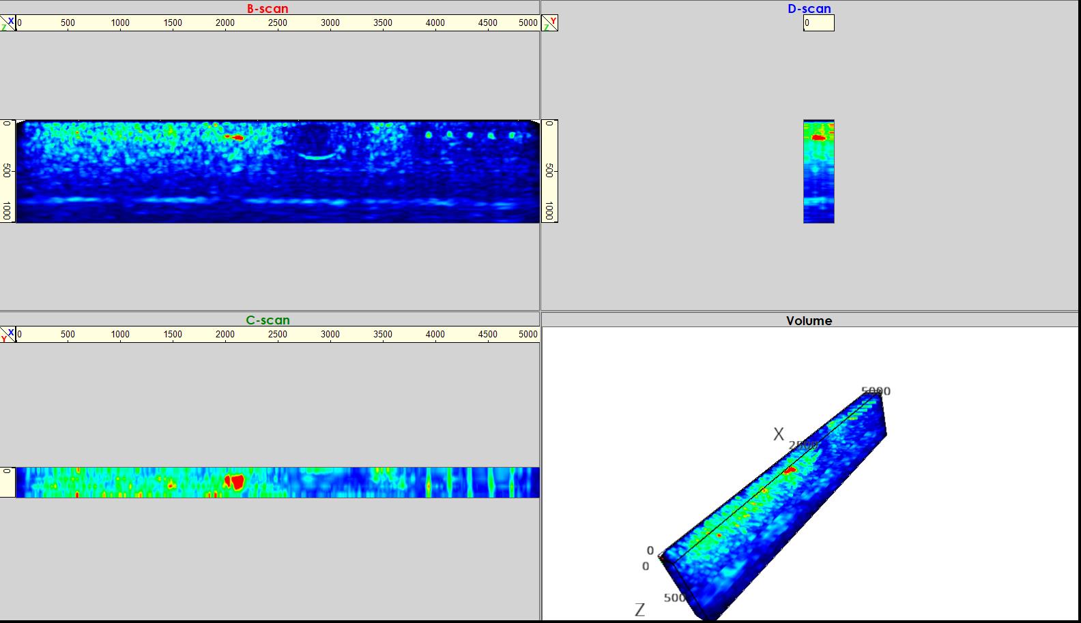The height and width of the screenshot is (623, 1081).
Task: Click the red spot on 3D volume
Action: [790, 470]
